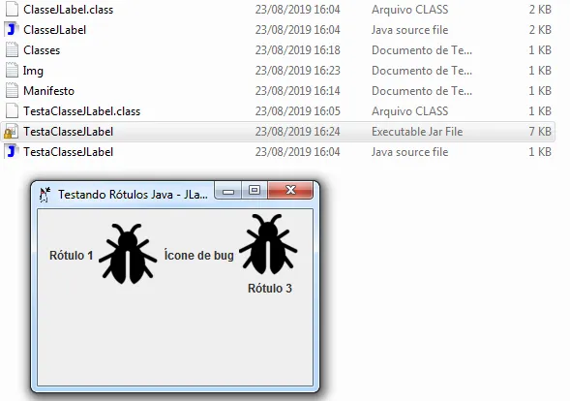This screenshot has width=570, height=401.
Task: Maximize the Testando Rótulos Java window
Action: (255, 190)
